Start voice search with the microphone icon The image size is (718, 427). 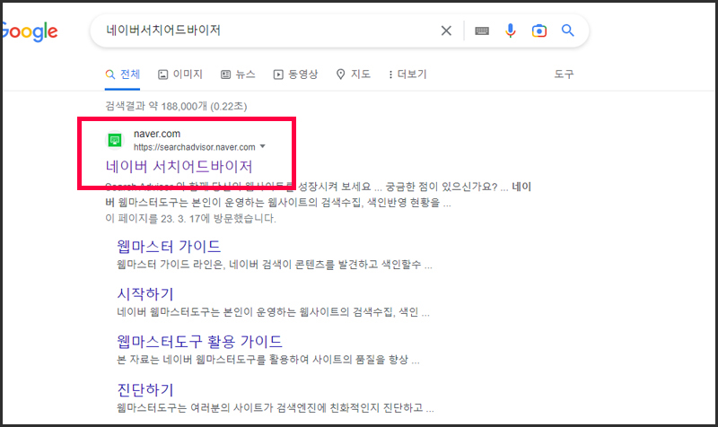tap(510, 30)
